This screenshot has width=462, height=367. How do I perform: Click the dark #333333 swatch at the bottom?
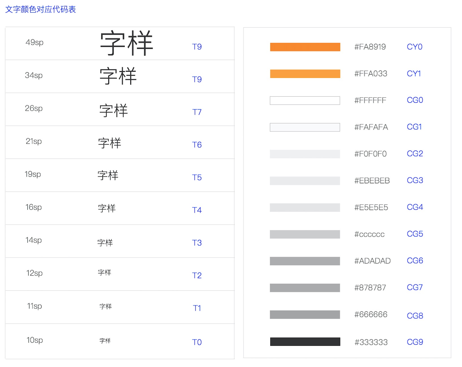305,342
